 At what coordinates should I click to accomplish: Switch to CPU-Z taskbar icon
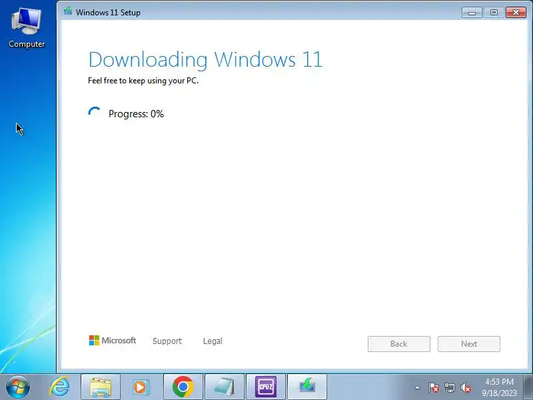point(265,387)
